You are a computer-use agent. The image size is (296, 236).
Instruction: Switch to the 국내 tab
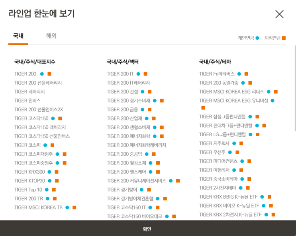18,36
